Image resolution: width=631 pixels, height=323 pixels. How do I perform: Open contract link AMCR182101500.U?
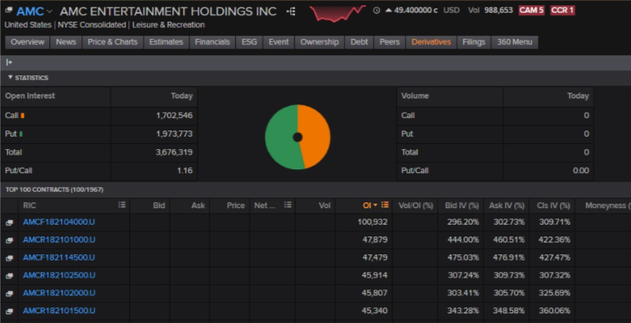coord(59,310)
